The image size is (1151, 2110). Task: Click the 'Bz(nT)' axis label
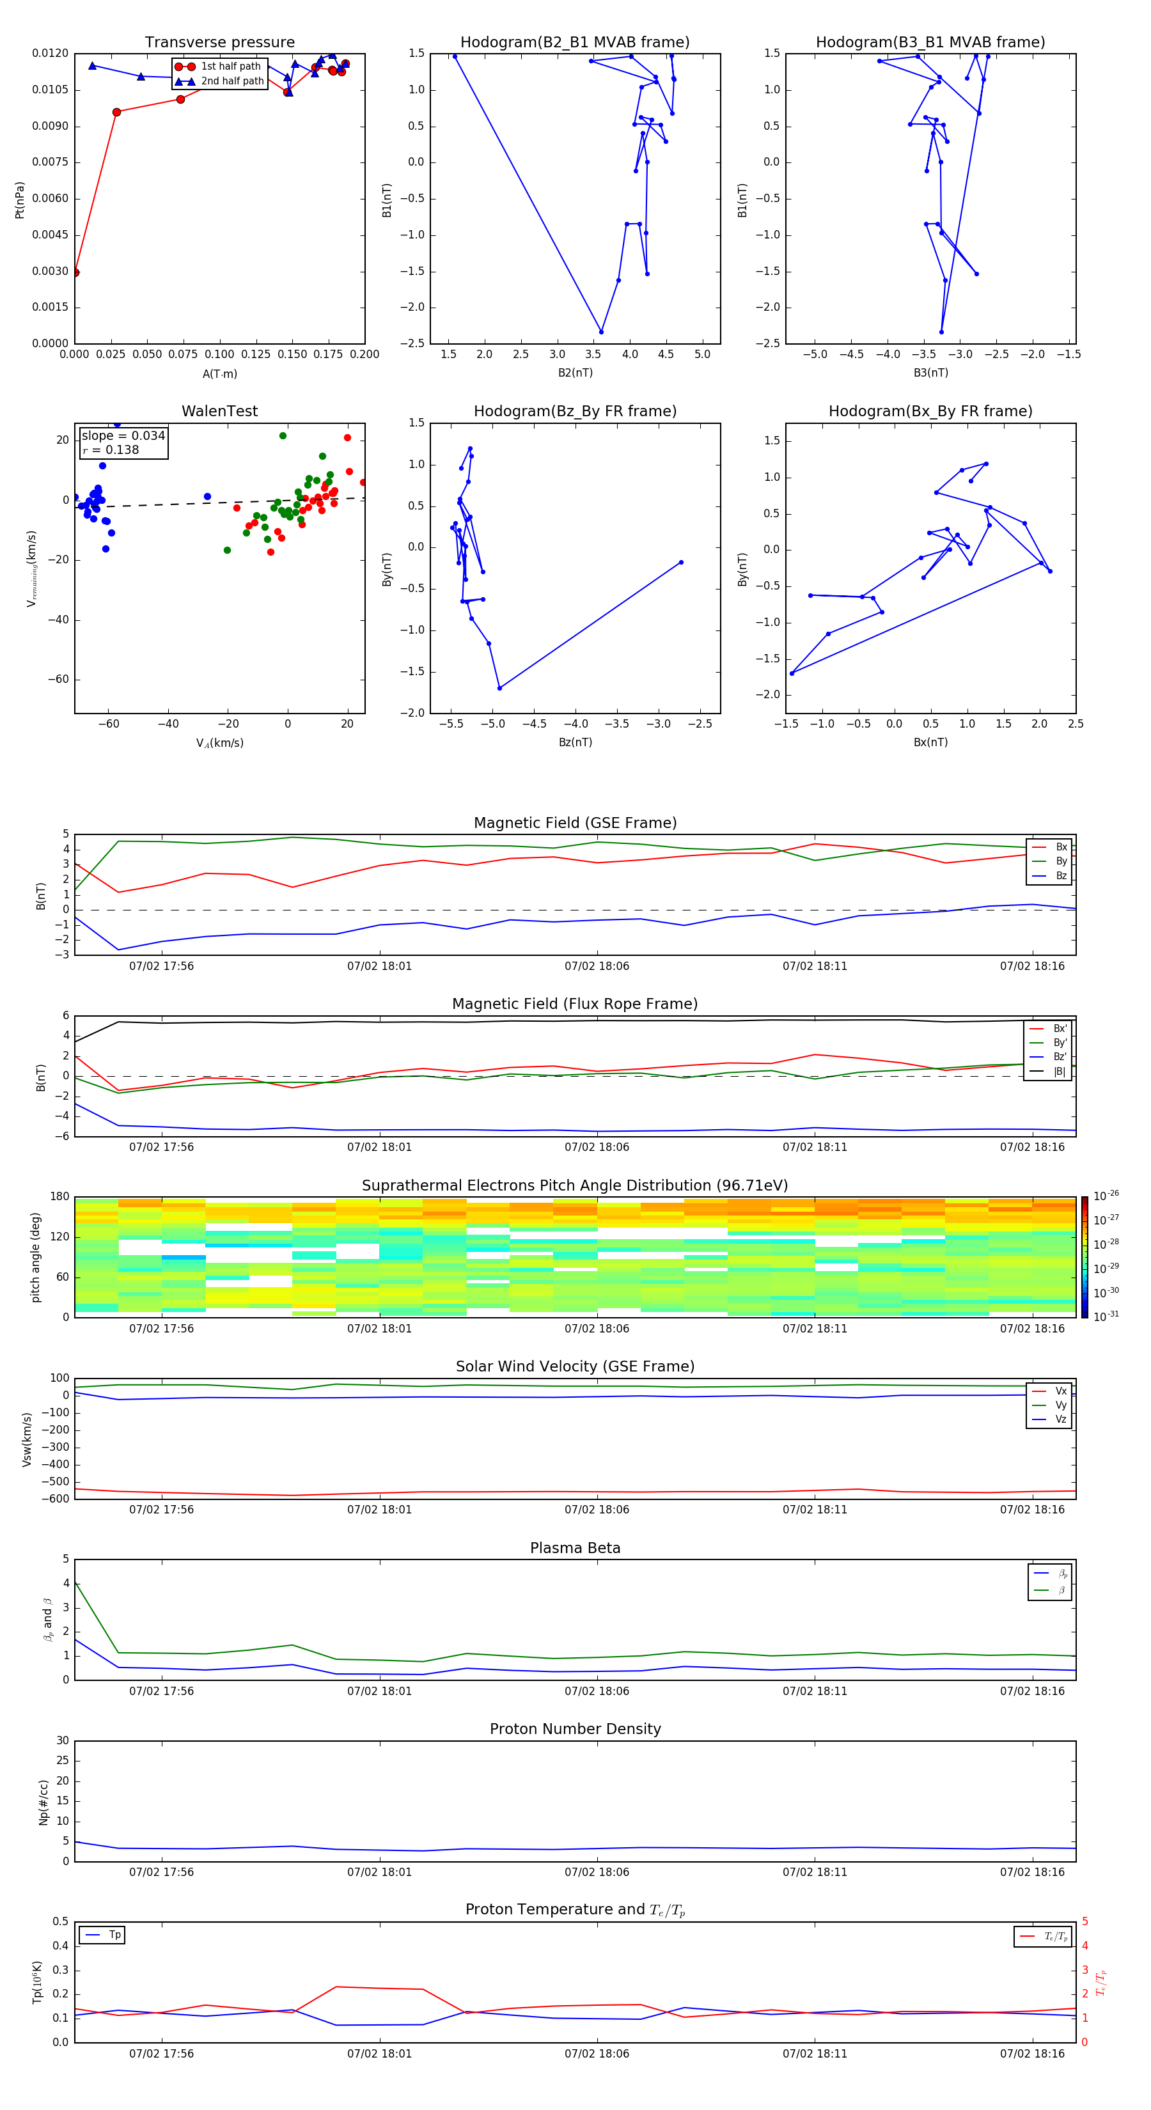pyautogui.click(x=575, y=742)
